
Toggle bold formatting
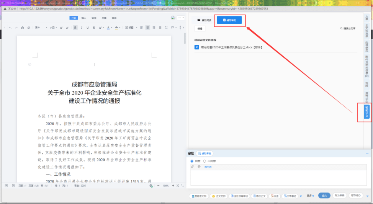(75, 28)
